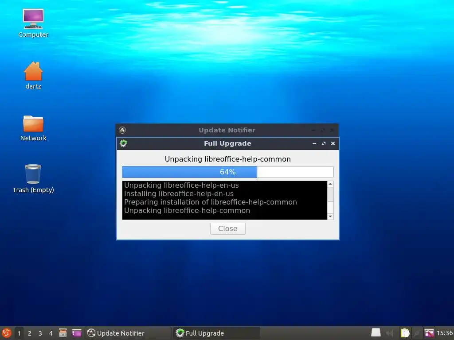This screenshot has width=454, height=340.
Task: Switch to workspace 4 in the pager
Action: tap(51, 333)
